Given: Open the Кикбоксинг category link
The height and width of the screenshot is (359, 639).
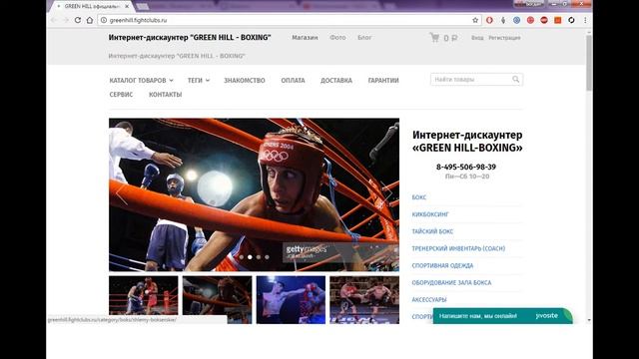Looking at the screenshot, I should [x=430, y=214].
